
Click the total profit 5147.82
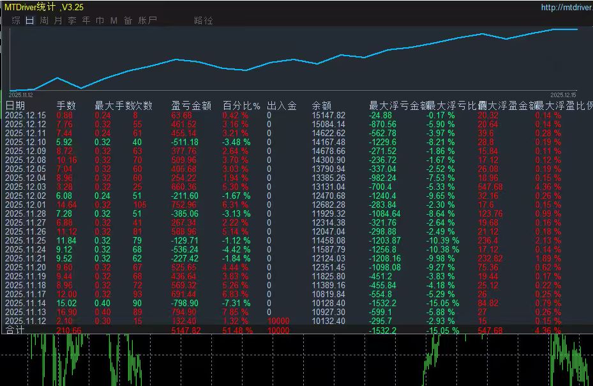(186, 330)
